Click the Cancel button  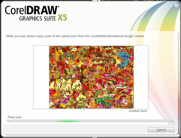click(161, 130)
